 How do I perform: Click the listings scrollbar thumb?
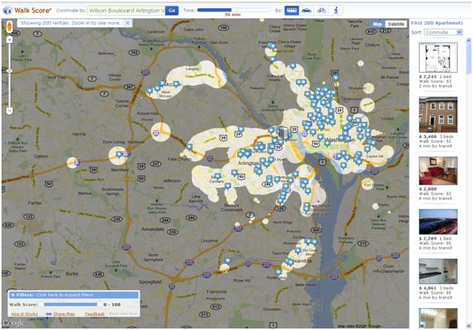pyautogui.click(x=468, y=58)
